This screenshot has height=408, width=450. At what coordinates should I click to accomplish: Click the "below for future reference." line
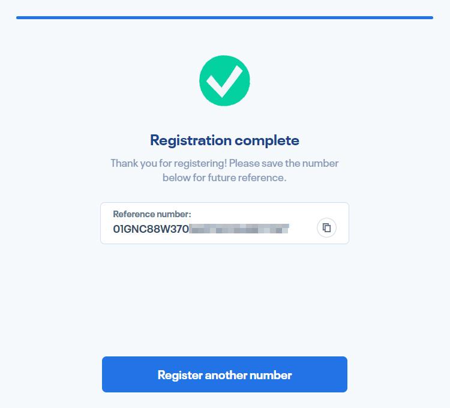(x=224, y=178)
